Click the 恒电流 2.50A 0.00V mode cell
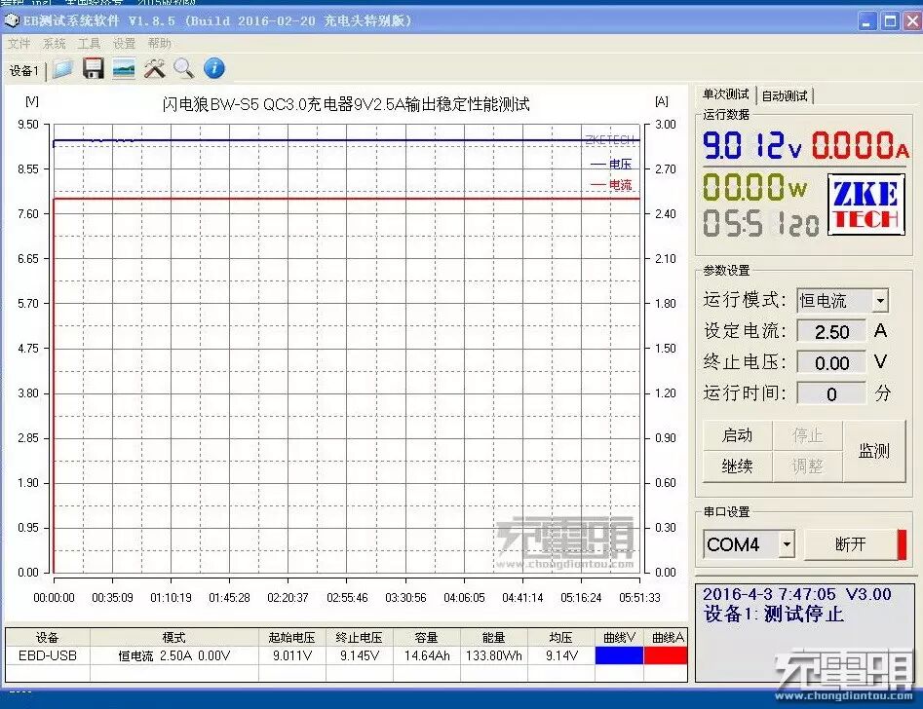This screenshot has height=709, width=923. click(x=173, y=655)
